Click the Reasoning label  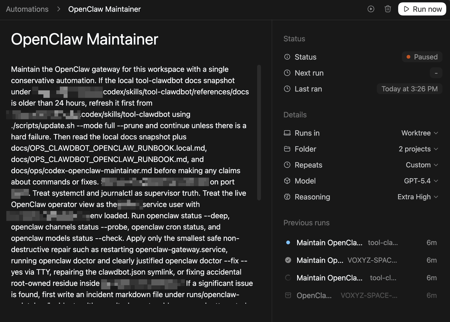312,197
